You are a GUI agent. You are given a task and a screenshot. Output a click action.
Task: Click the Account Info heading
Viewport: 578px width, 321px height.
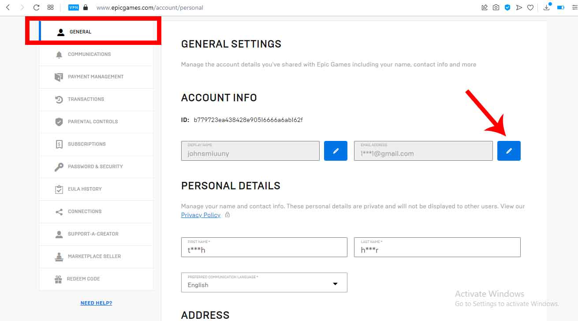(x=219, y=98)
